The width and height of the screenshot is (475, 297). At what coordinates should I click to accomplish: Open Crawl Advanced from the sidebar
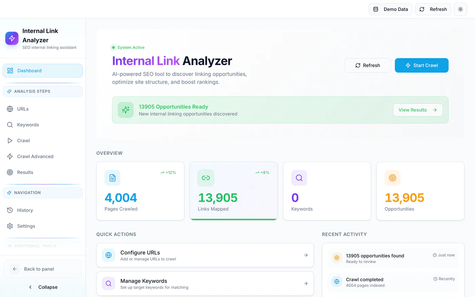[x=43, y=156]
